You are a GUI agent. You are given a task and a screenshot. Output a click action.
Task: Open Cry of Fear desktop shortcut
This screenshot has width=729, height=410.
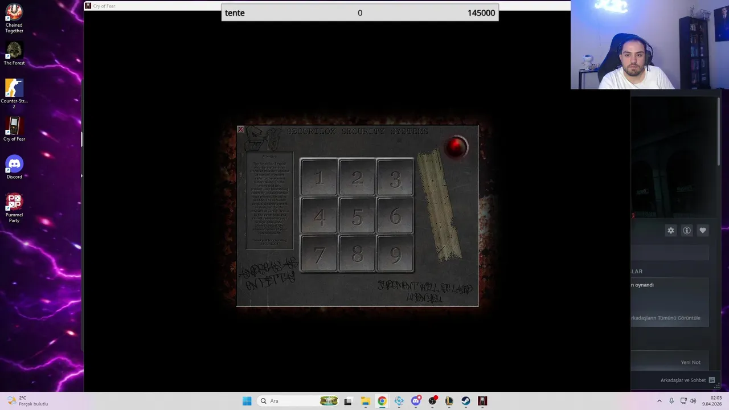point(14,129)
